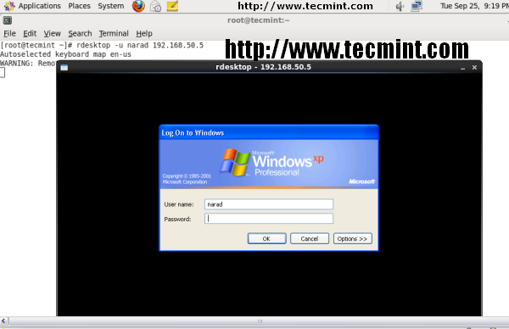
Task: Click the date and time clock
Action: 474,6
